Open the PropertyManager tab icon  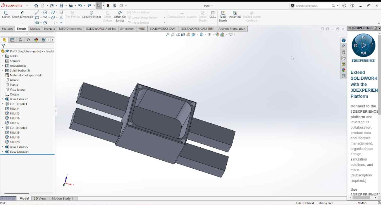(12, 40)
